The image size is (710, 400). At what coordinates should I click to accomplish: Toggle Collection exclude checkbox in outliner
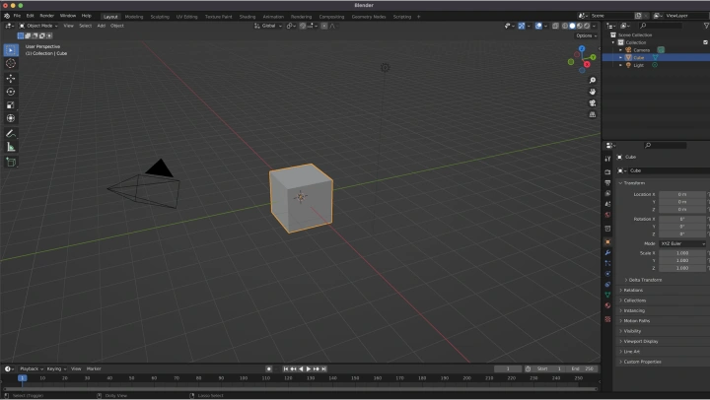[705, 42]
